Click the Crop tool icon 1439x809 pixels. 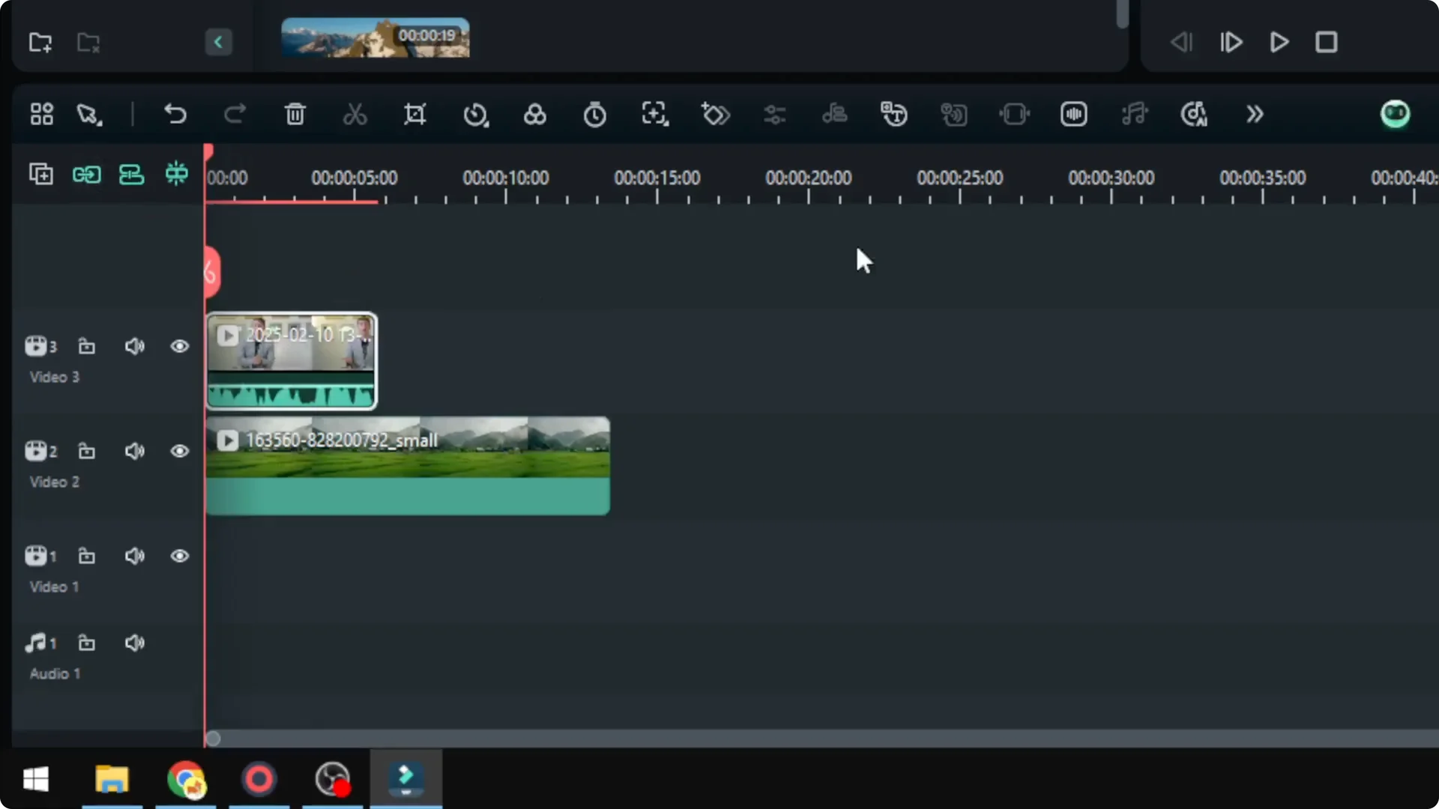click(x=415, y=114)
